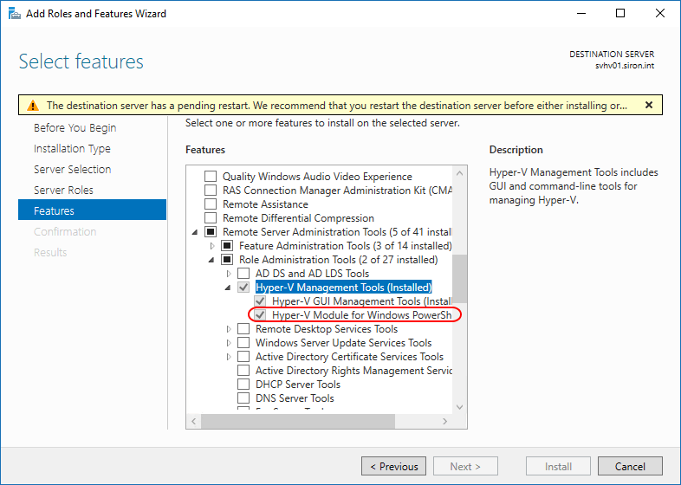Check Remote Desktop Services Tools
The image size is (681, 485).
tap(243, 329)
